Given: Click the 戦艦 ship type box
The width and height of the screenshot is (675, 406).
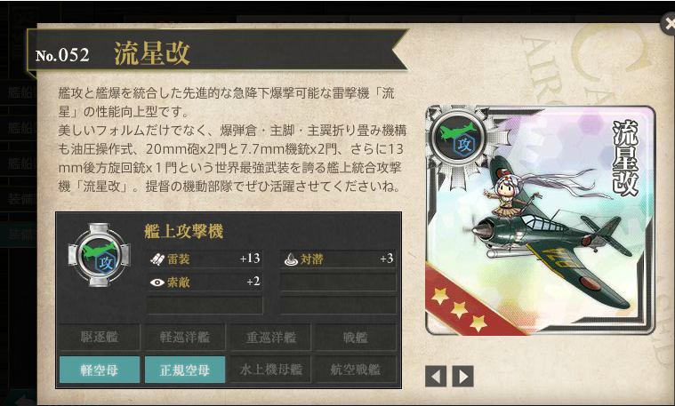Looking at the screenshot, I should pos(356,337).
